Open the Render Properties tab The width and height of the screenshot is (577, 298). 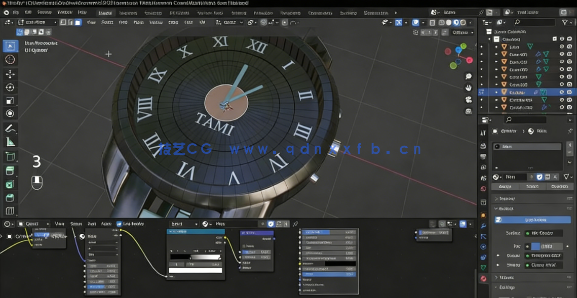(482, 146)
